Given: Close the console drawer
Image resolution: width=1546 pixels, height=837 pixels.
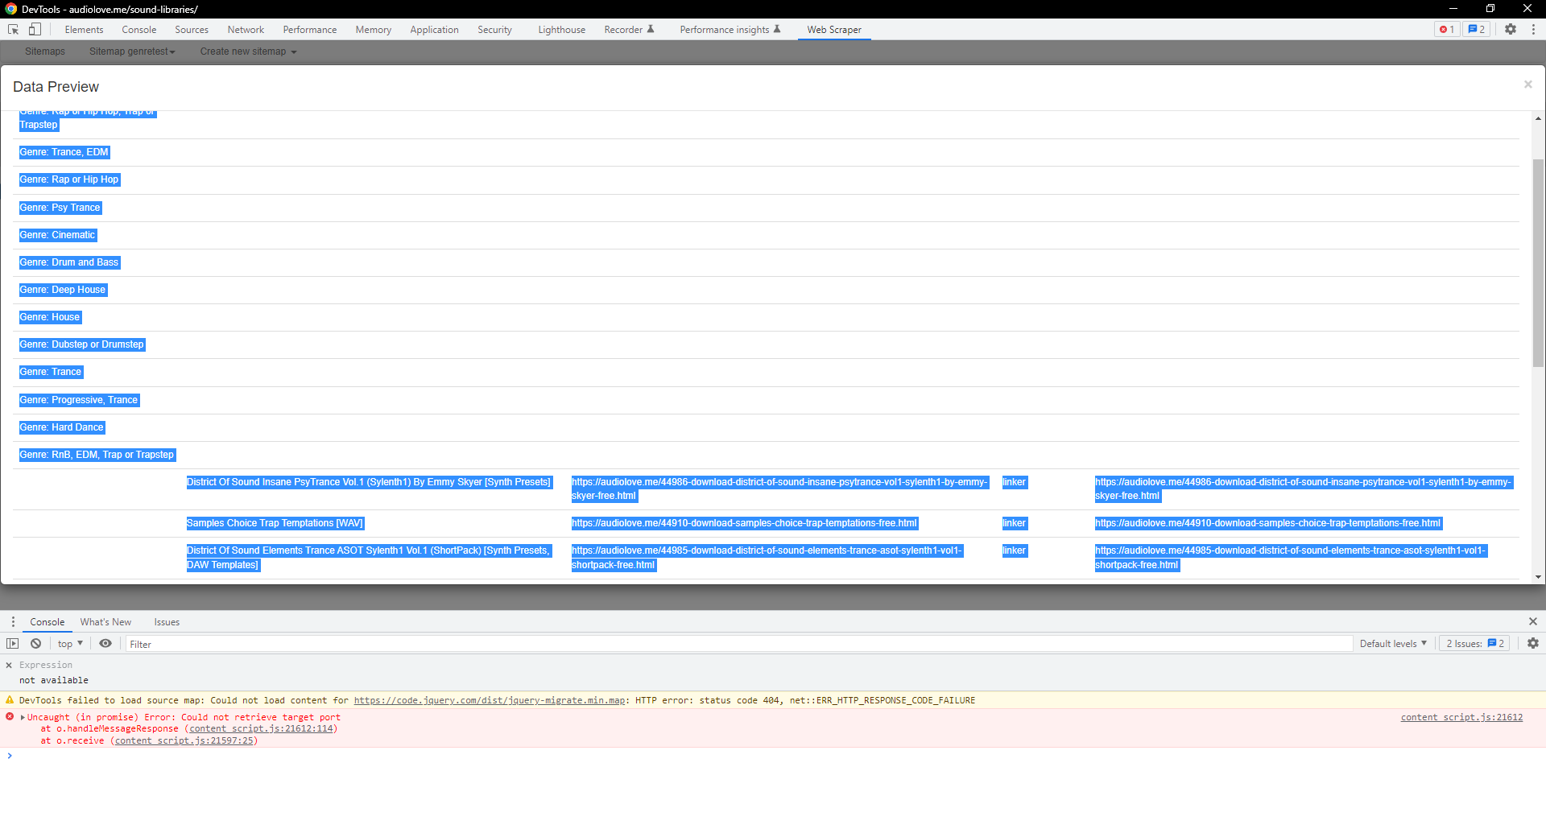Looking at the screenshot, I should 1533,622.
